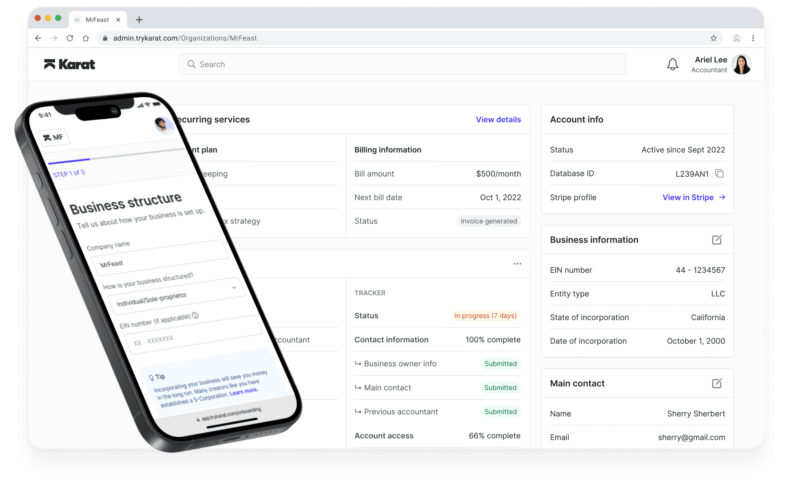The width and height of the screenshot is (794, 502).
Task: Open the Karat logo home link
Action: (x=70, y=64)
